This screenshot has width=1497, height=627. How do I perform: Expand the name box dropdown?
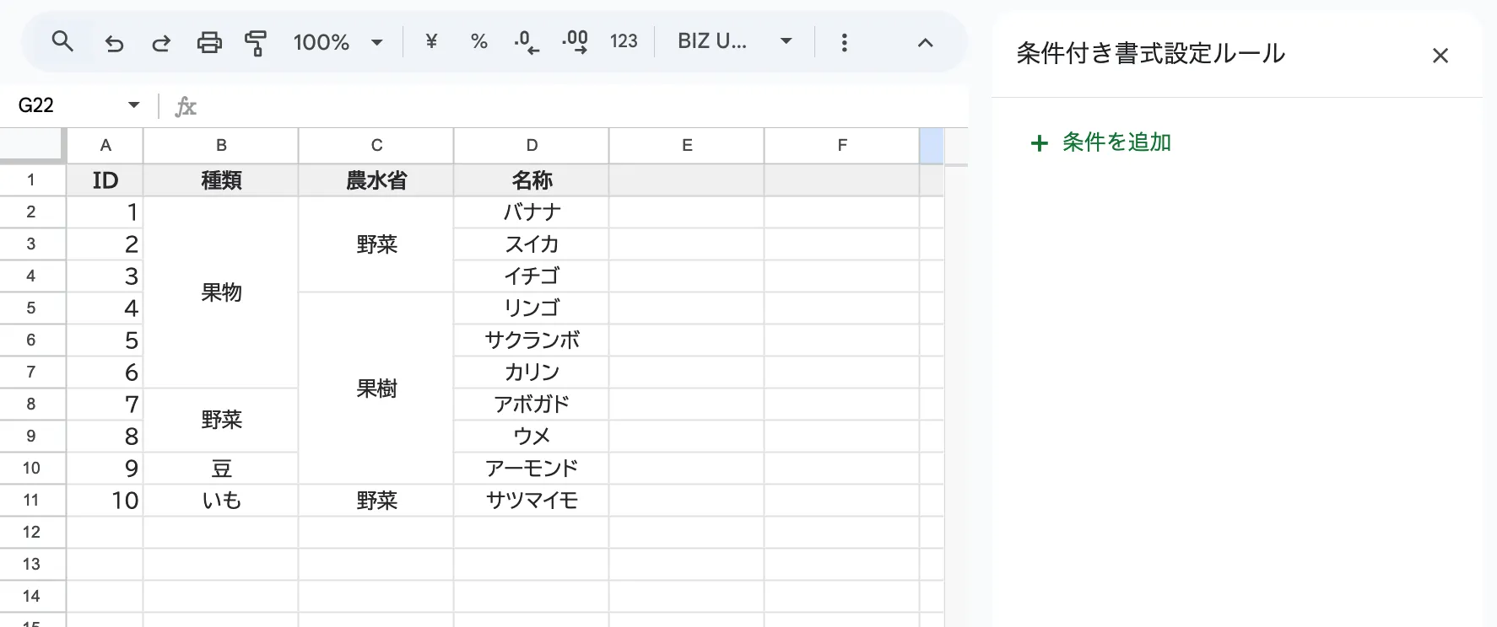133,105
